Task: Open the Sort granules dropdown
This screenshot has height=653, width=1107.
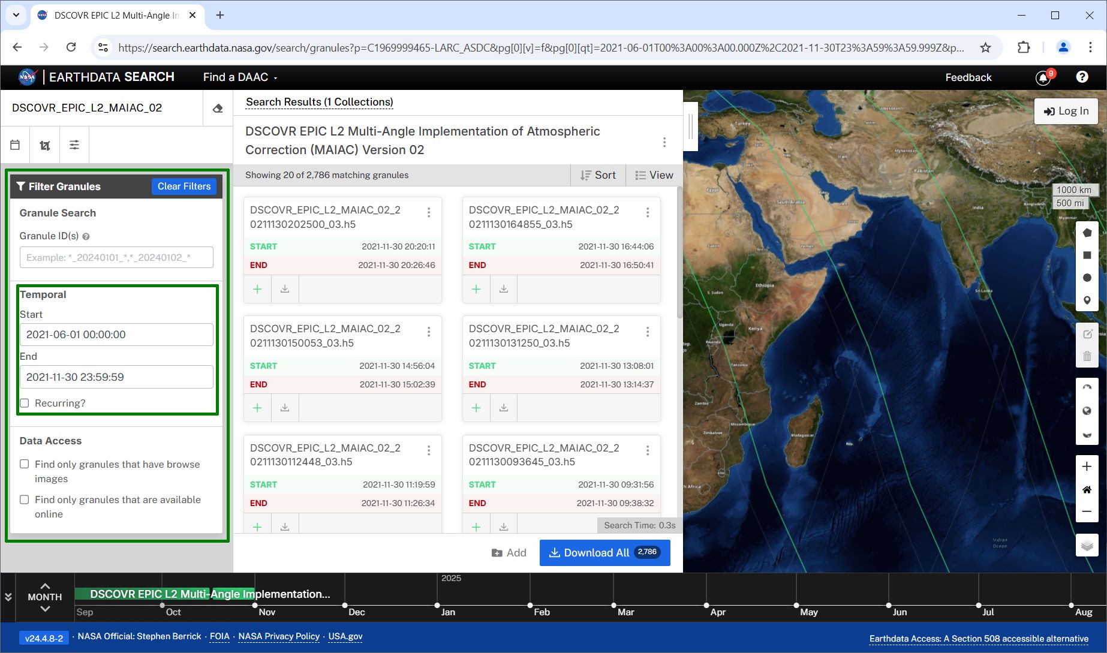Action: 598,175
